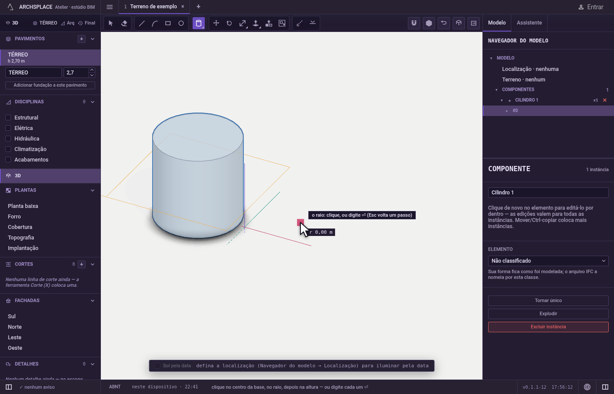Click the component name field 'Cilindro 1'
614x394 pixels.
548,193
